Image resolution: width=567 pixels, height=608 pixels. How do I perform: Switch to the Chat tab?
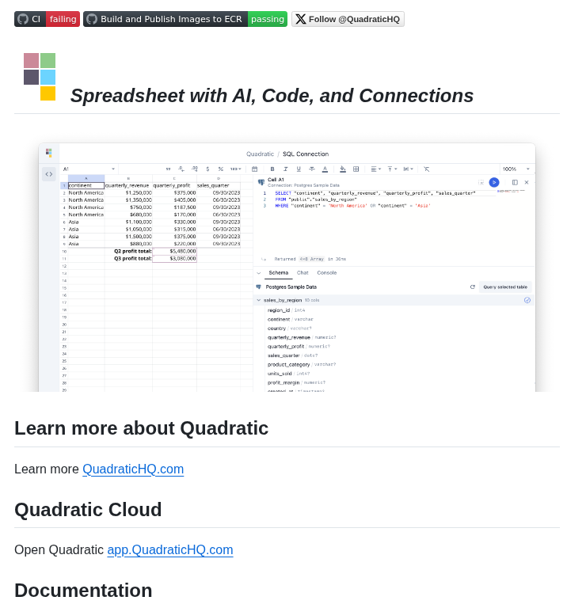303,272
